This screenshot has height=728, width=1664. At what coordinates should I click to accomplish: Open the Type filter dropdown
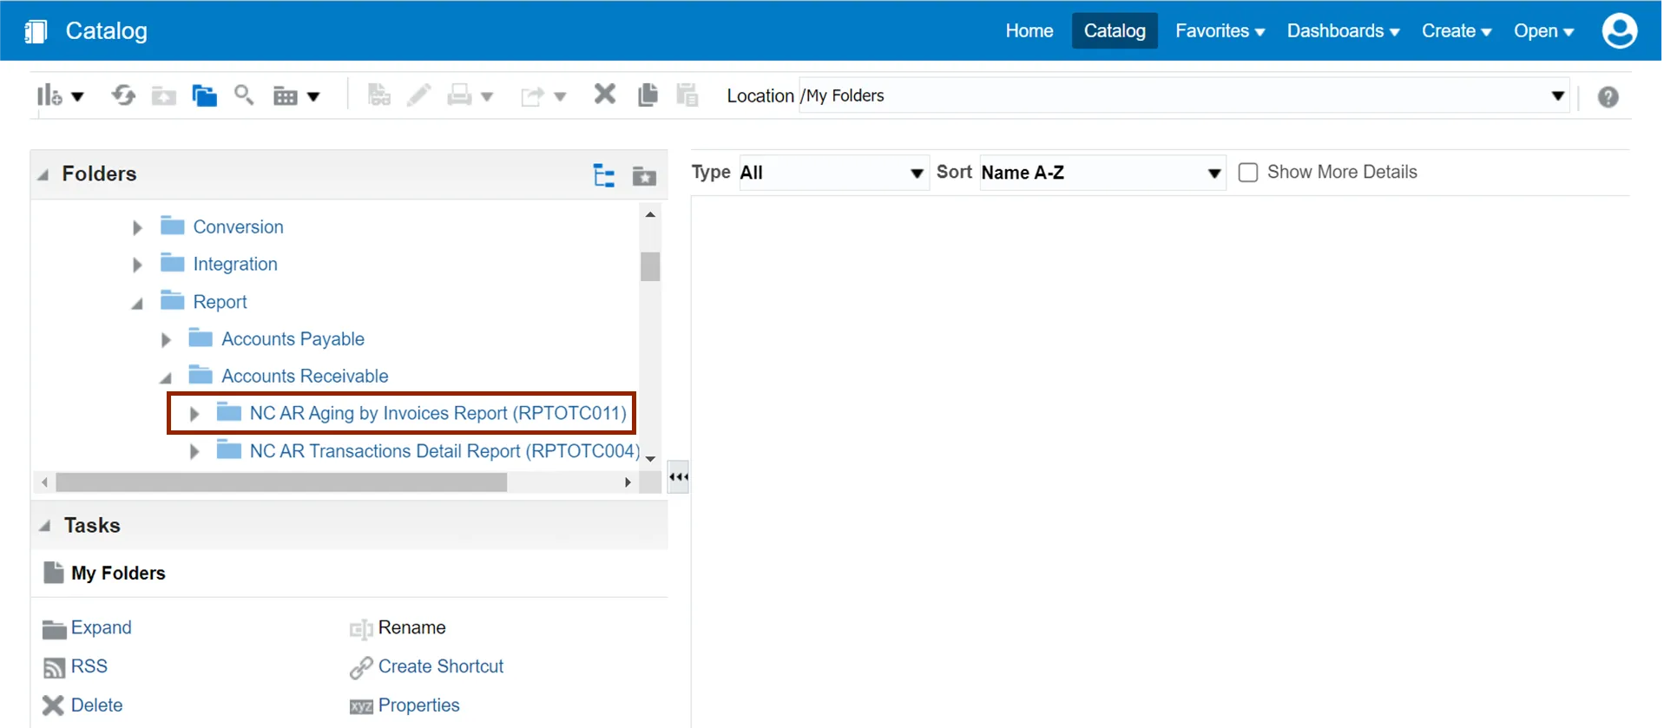click(832, 173)
